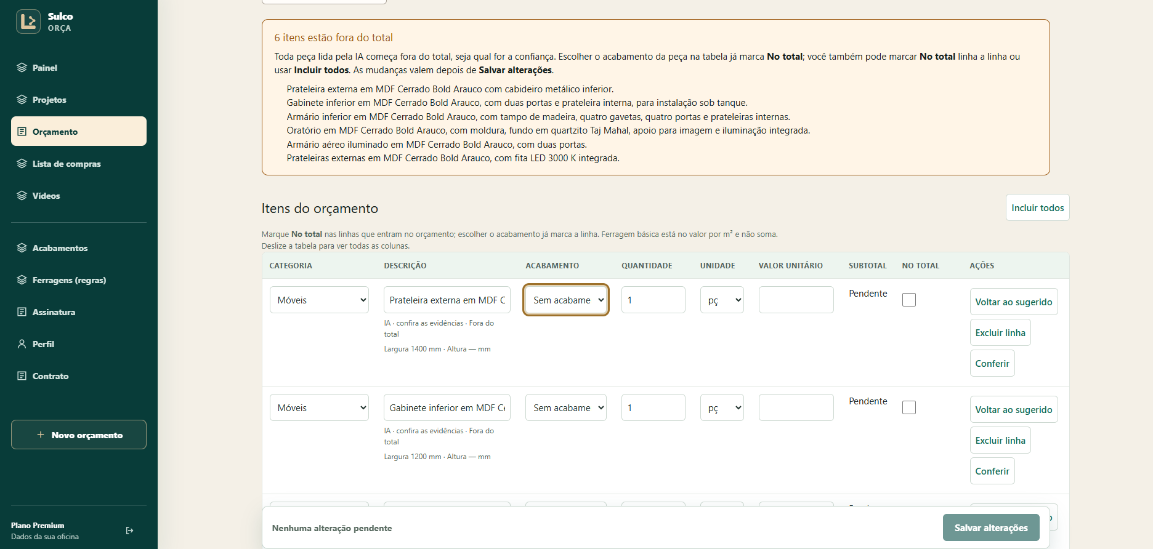Screen dimensions: 1153x549
Task: Click the Sulco Orça logo icon
Action: [x=28, y=22]
